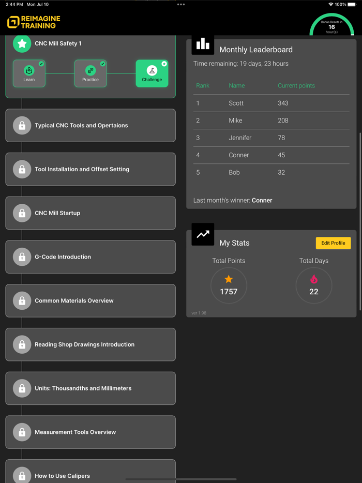
Task: Select How to Use Calipers title
Action: [x=62, y=476]
